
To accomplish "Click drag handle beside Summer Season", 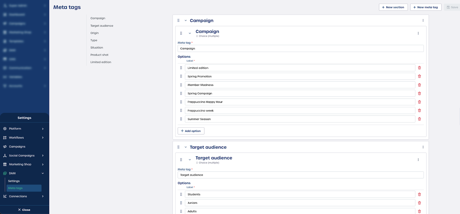I will click(x=181, y=119).
